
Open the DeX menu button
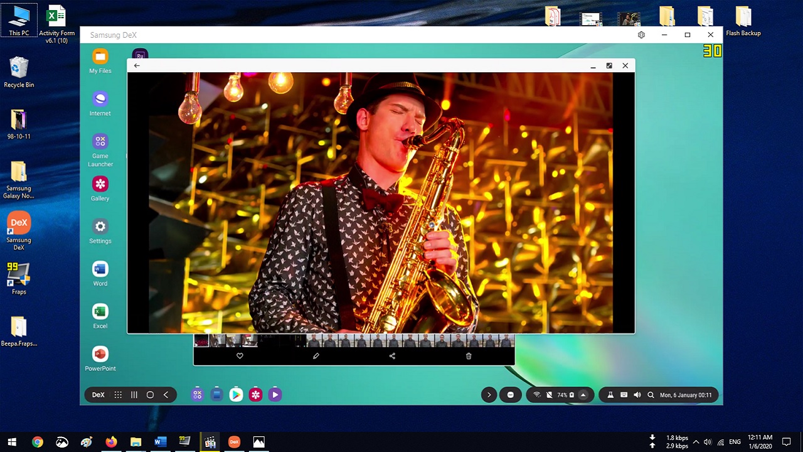click(98, 395)
